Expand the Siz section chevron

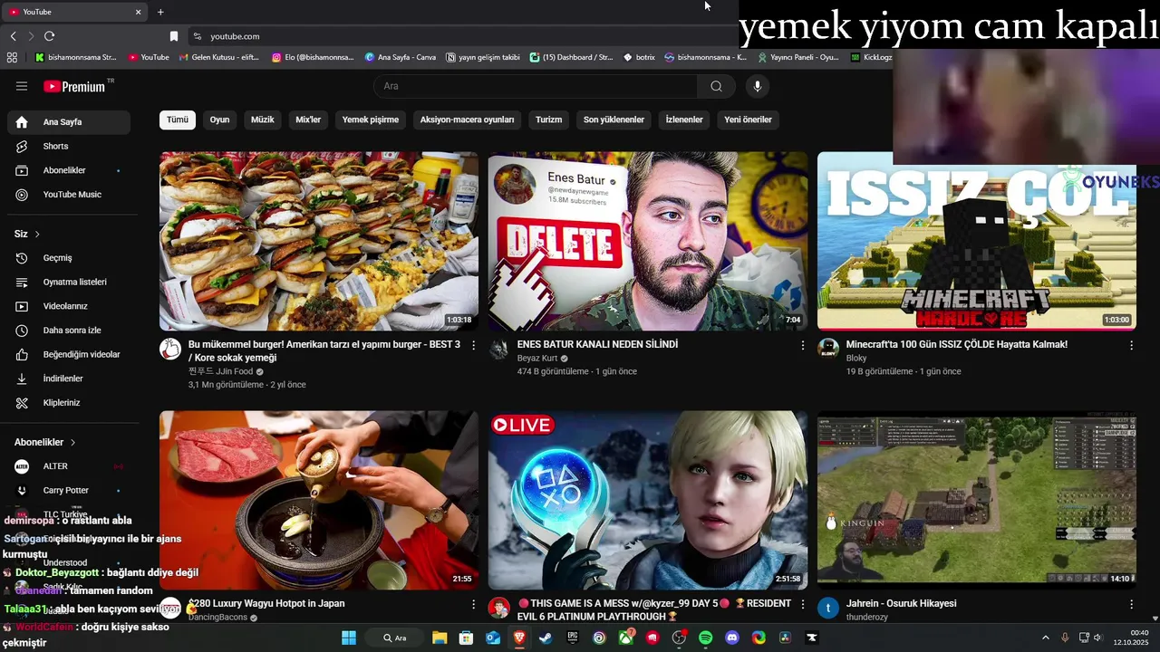(37, 234)
